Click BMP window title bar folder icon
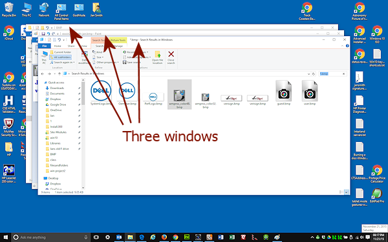Viewport: 388px width, 242px height. (x=30, y=28)
